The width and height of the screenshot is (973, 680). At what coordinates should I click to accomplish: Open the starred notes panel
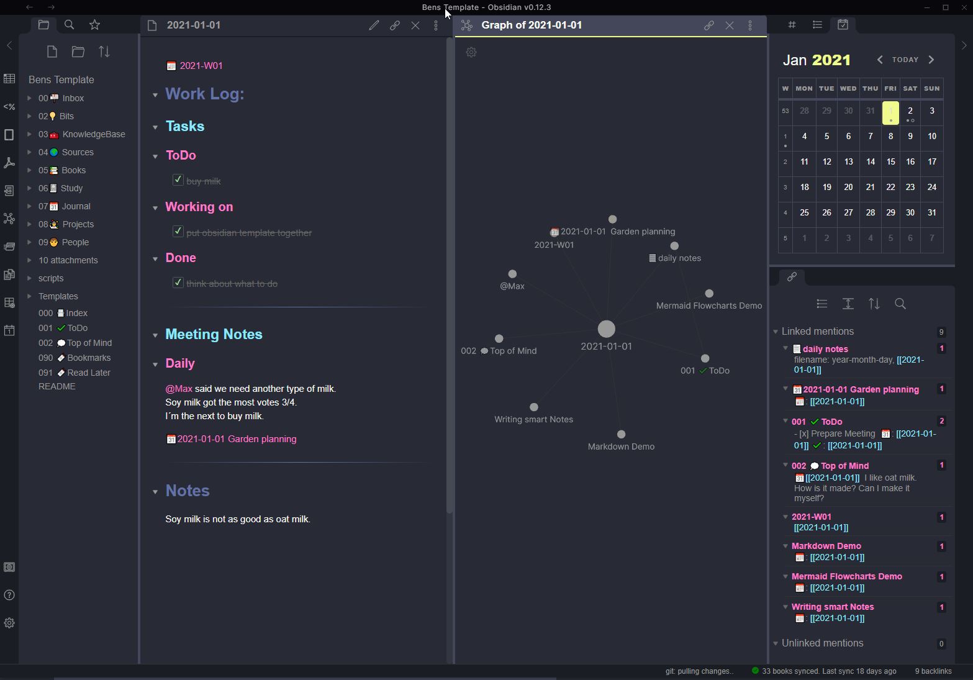[x=94, y=25]
